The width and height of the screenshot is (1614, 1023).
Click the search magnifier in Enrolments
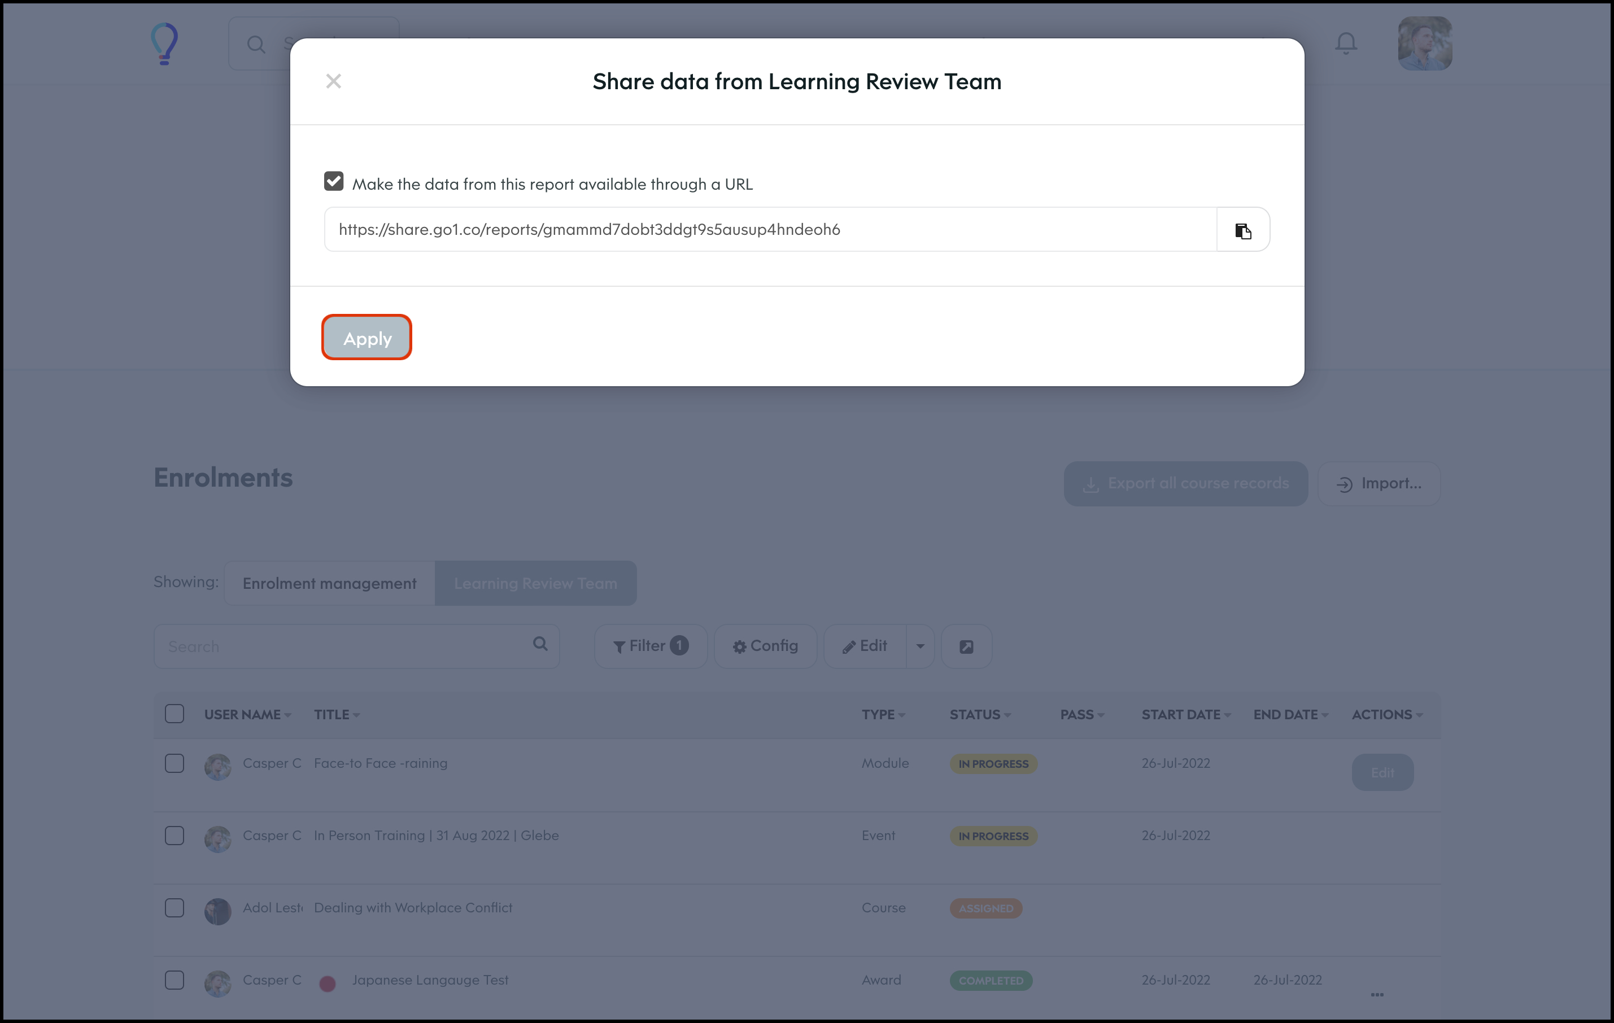tap(539, 644)
